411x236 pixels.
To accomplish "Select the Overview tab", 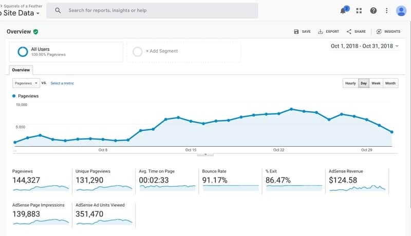I will tap(21, 70).
